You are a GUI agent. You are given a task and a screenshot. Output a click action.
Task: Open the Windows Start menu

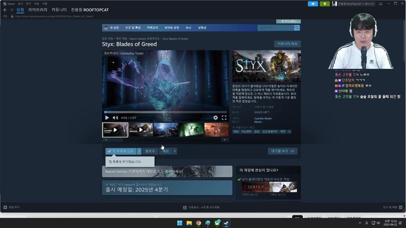pyautogui.click(x=180, y=223)
